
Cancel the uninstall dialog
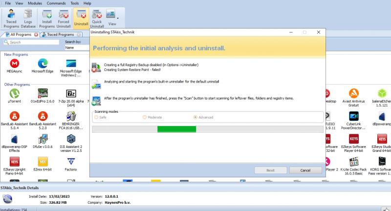click(x=305, y=170)
